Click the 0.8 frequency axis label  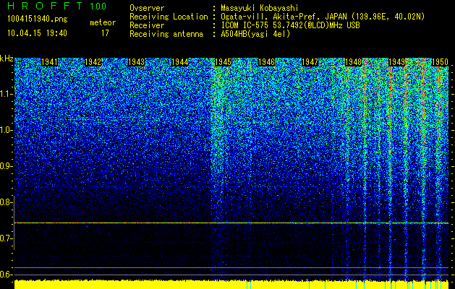pyautogui.click(x=6, y=202)
